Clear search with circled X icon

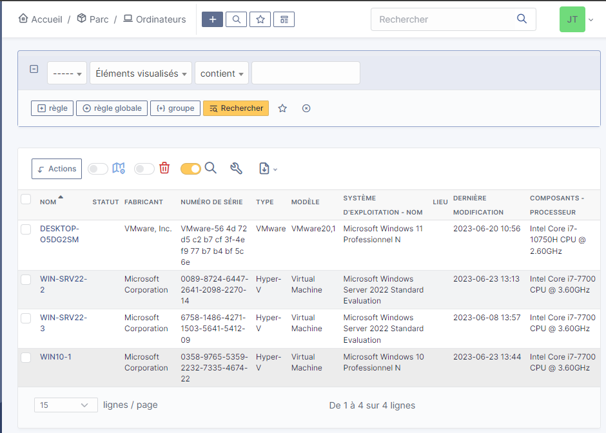[x=306, y=108]
